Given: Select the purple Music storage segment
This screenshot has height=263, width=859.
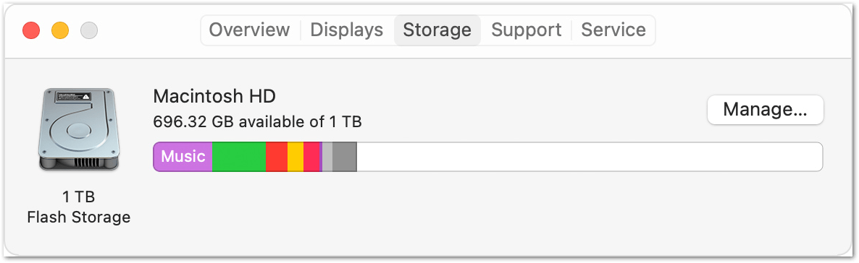Looking at the screenshot, I should (x=183, y=157).
